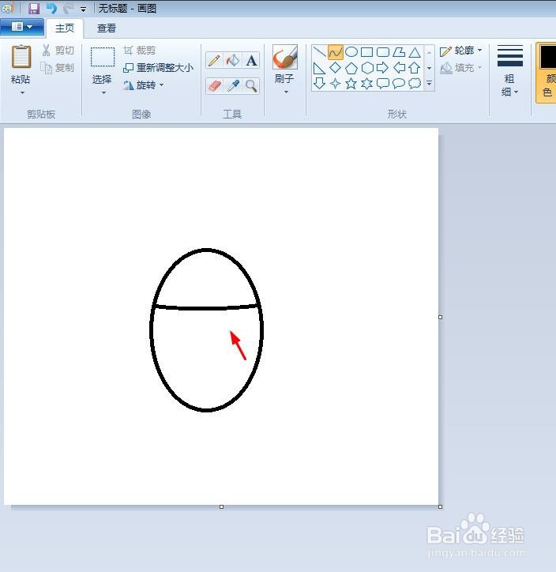This screenshot has height=572, width=556.
Task: Expand the Select (选择) dropdown arrow
Action: [103, 93]
